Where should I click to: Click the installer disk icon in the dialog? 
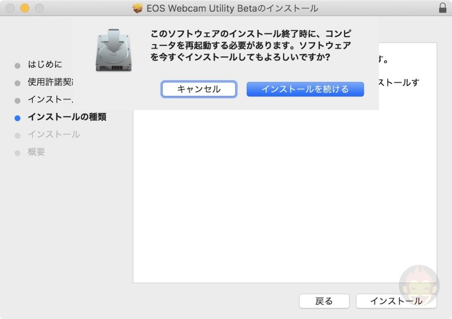pyautogui.click(x=114, y=50)
